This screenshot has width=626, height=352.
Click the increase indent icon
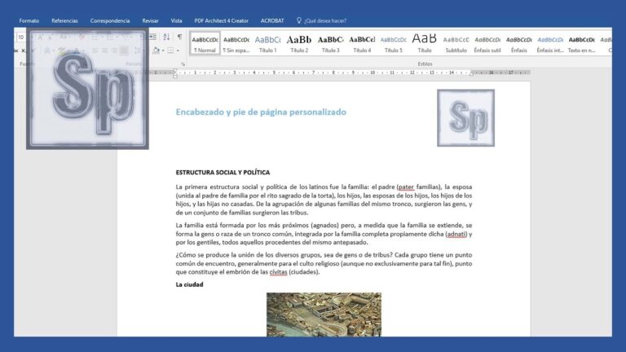pos(153,37)
